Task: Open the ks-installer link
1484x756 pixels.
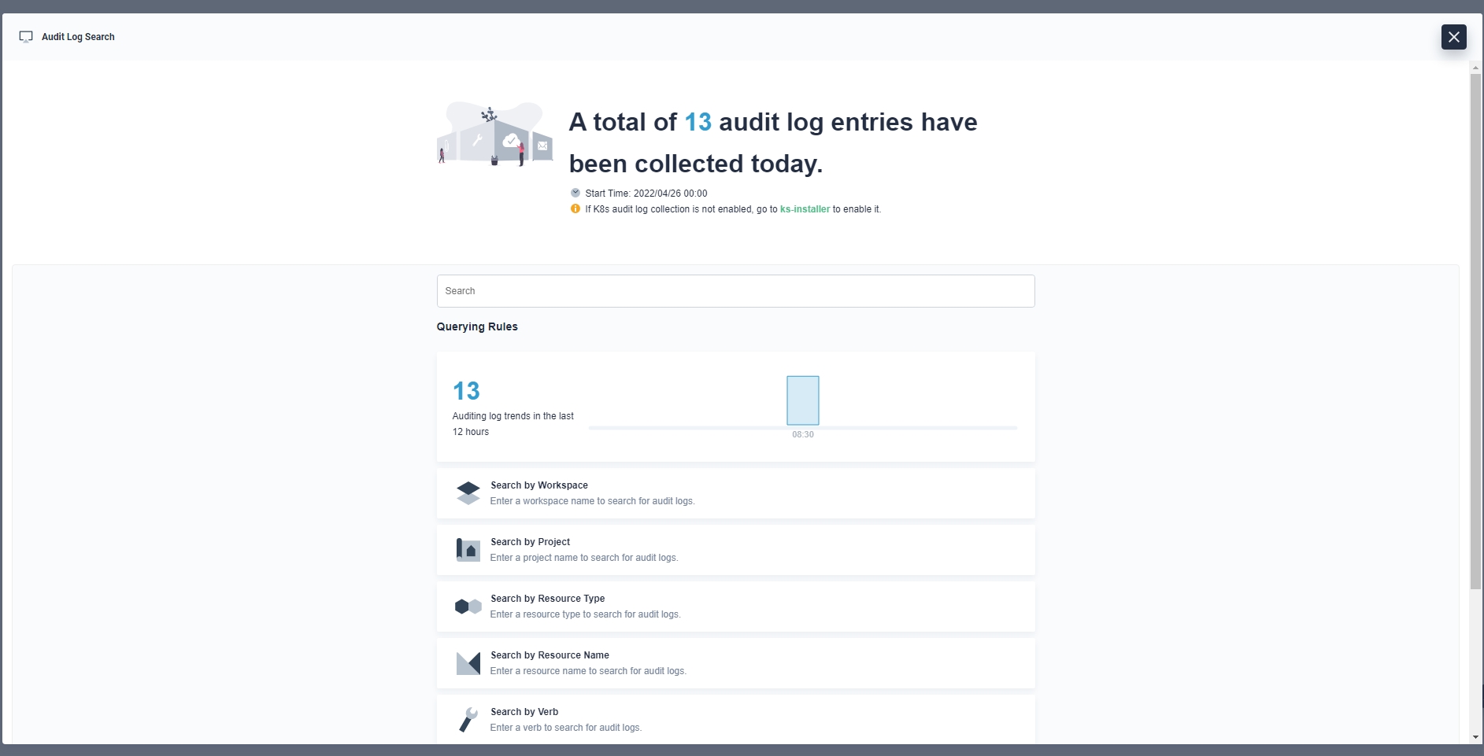Action: 804,209
